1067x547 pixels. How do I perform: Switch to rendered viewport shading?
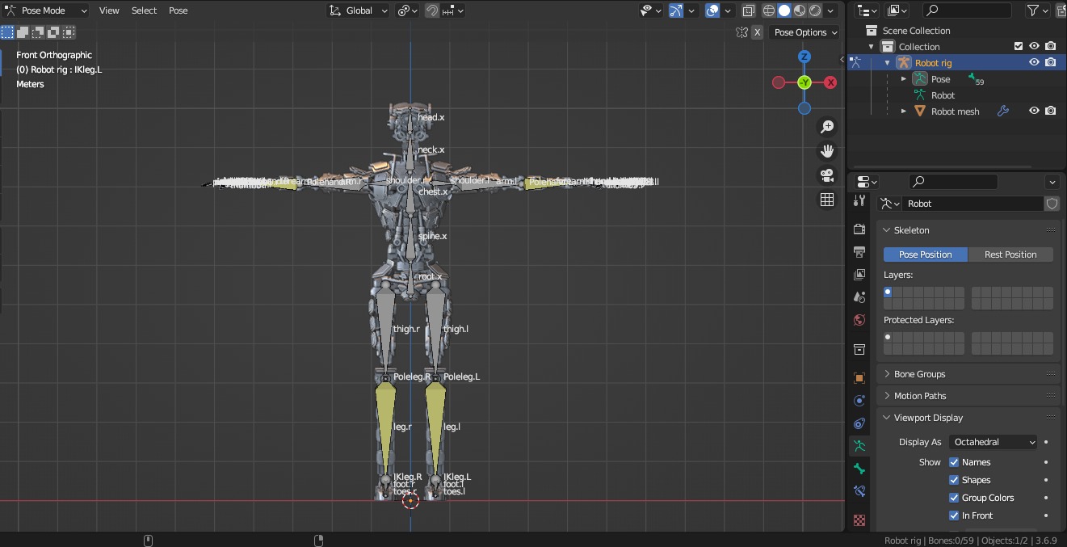815,11
